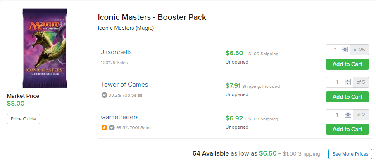Image resolution: width=376 pixels, height=165 pixels.
Task: Click quantity field for JasonSells listing
Action: [x=336, y=49]
